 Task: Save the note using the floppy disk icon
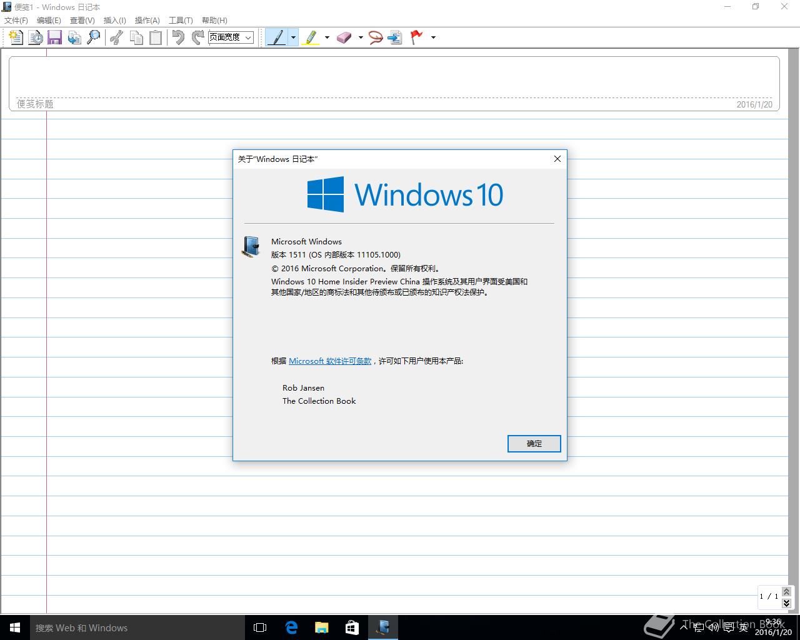55,37
